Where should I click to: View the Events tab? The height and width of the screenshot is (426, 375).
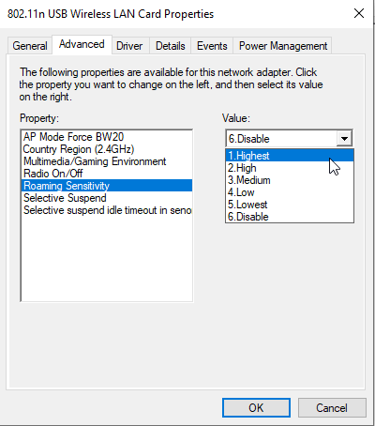(212, 46)
